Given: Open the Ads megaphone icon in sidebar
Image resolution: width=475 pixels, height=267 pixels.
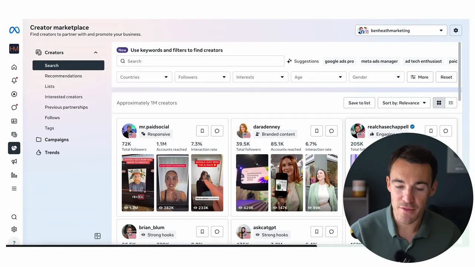Looking at the screenshot, I should [x=14, y=161].
